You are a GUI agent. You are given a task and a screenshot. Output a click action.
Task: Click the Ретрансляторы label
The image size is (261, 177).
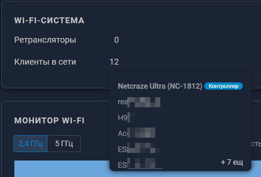45,40
